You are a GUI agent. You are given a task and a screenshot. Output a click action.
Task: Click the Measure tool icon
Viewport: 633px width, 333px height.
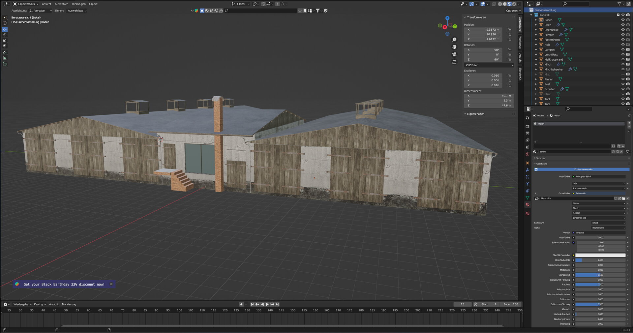[5, 58]
